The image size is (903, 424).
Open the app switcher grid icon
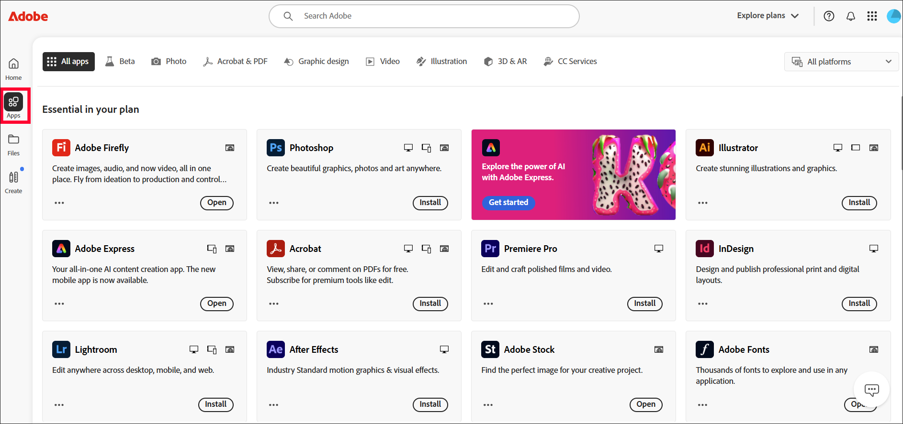click(872, 16)
